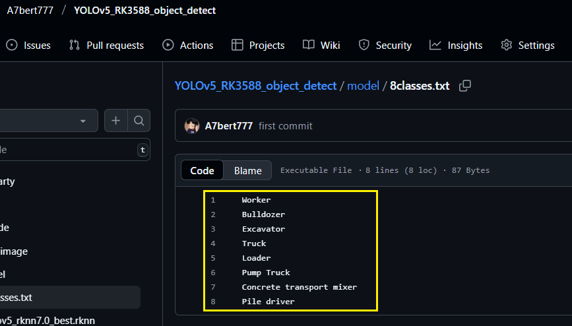Click YOLOv5_RK3588_object_detect repo name in header
572x326 pixels.
[145, 10]
